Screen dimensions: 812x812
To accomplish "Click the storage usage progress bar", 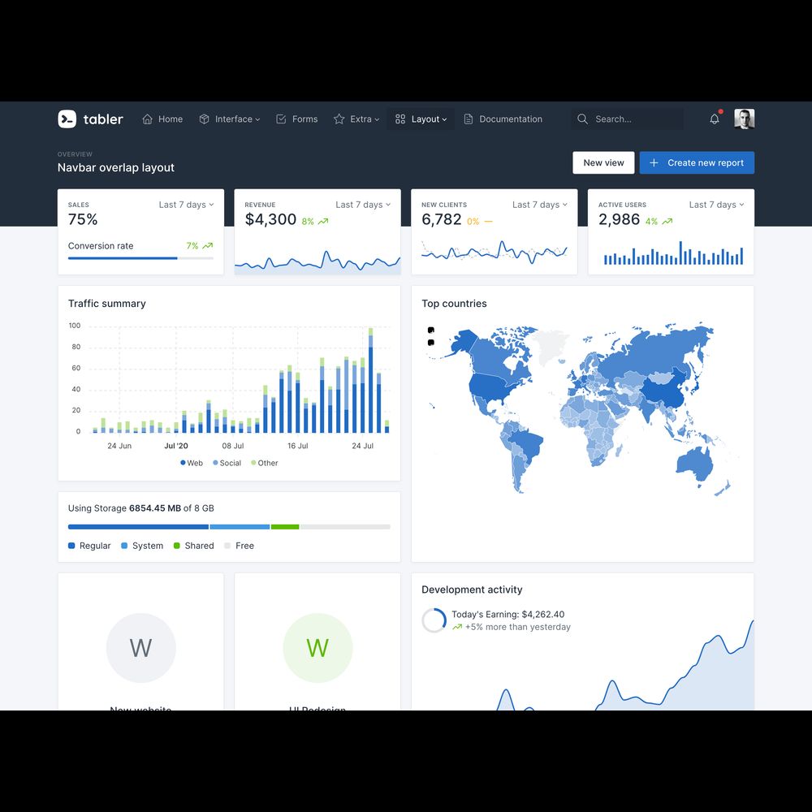I will click(x=229, y=527).
